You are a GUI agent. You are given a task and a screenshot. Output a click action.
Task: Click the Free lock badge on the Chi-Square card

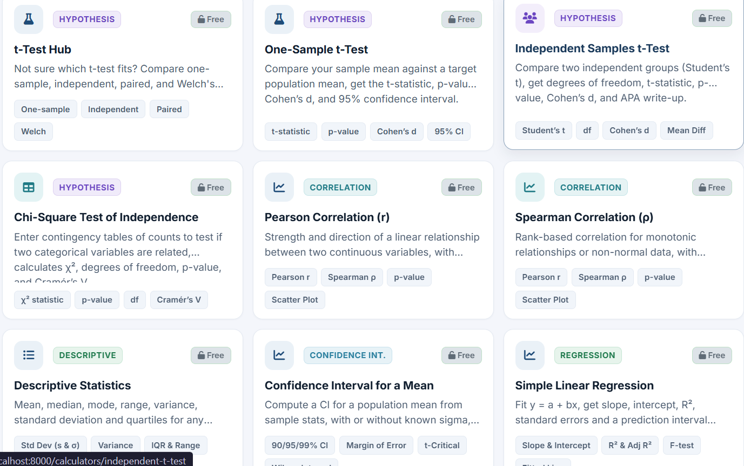click(211, 187)
